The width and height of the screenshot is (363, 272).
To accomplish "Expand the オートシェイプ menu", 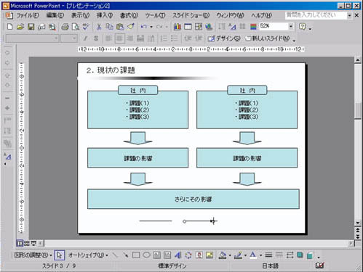I will [88, 255].
